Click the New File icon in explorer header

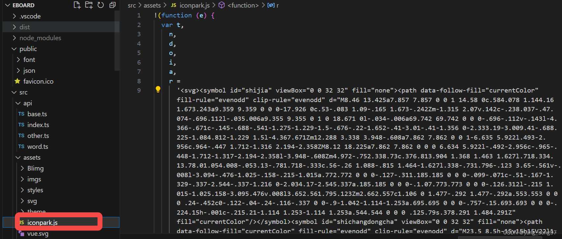[x=77, y=5]
